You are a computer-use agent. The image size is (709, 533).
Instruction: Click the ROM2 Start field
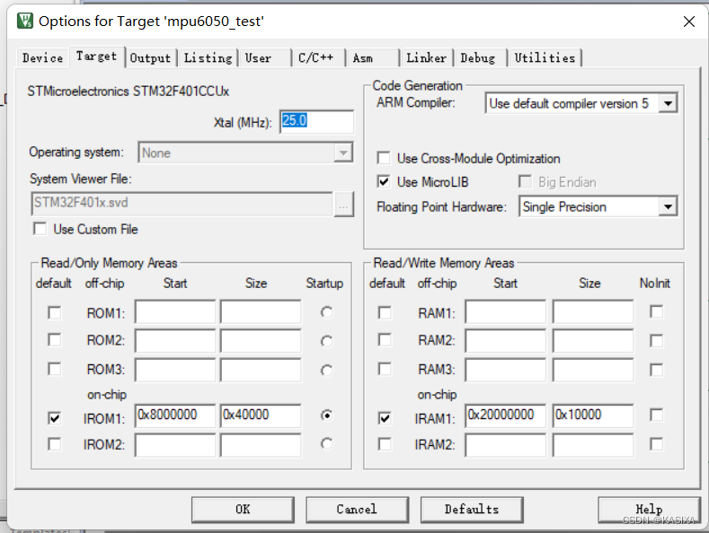pos(175,341)
